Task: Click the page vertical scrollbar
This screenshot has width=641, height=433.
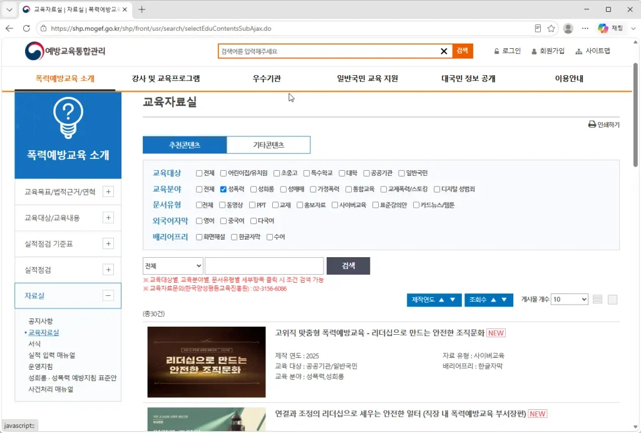Action: 635,115
